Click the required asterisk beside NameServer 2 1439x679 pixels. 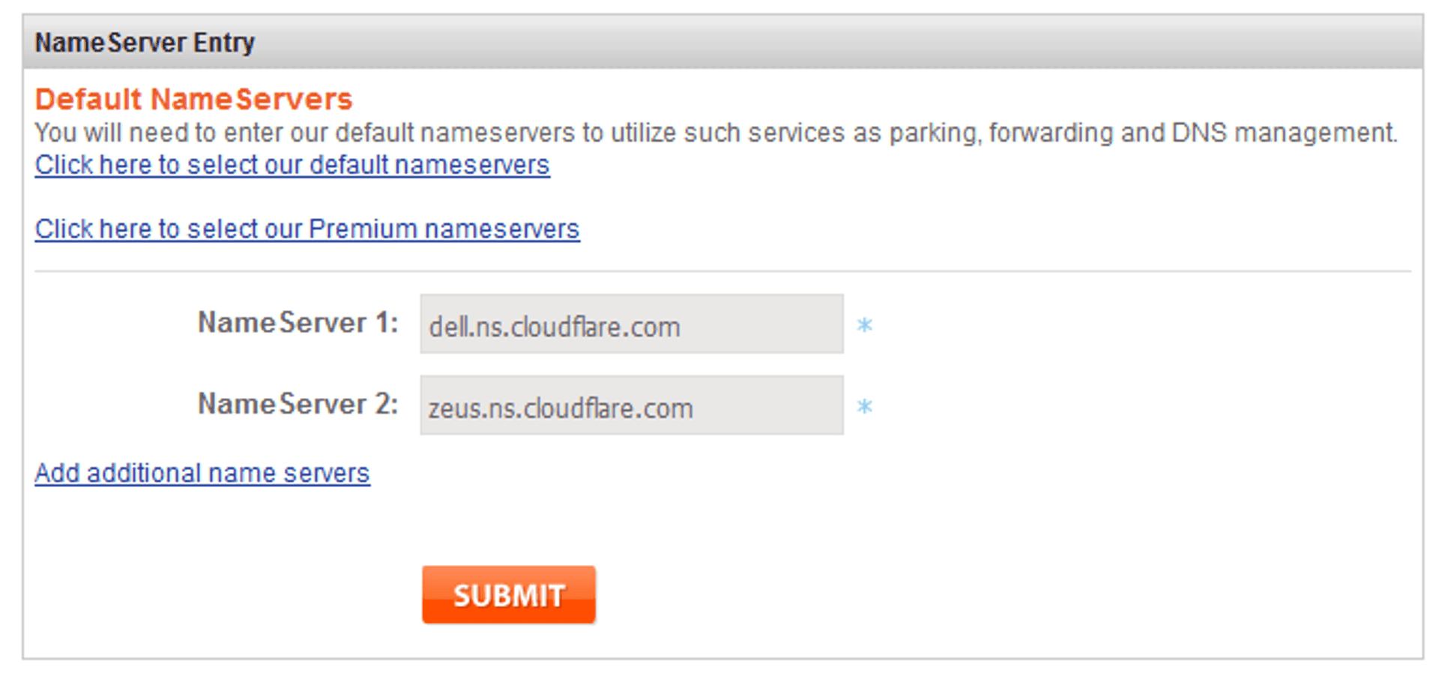click(864, 407)
